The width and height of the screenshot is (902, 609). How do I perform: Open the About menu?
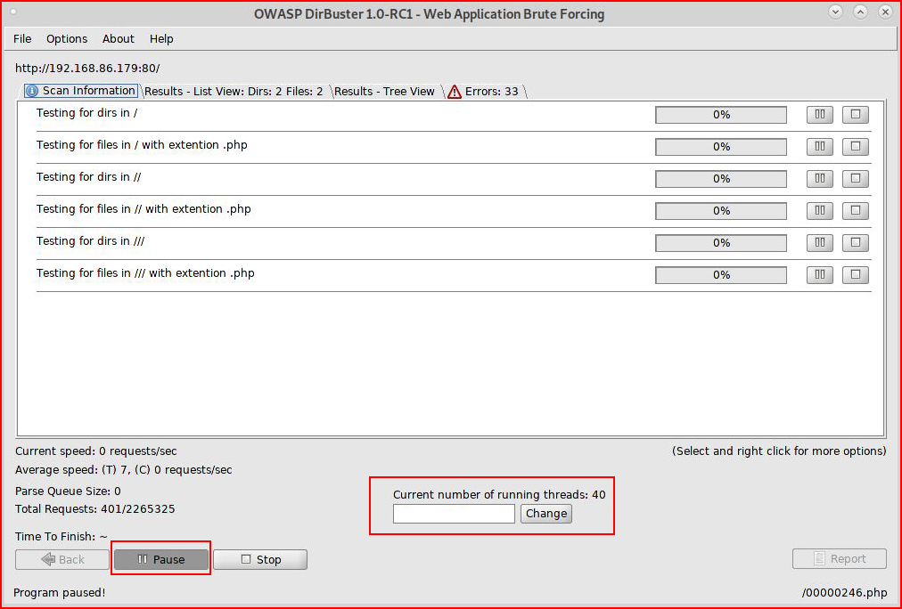pos(118,38)
